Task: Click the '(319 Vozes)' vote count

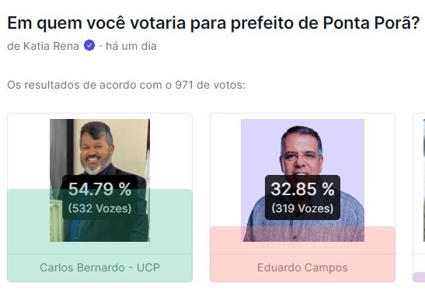Action: tap(302, 208)
